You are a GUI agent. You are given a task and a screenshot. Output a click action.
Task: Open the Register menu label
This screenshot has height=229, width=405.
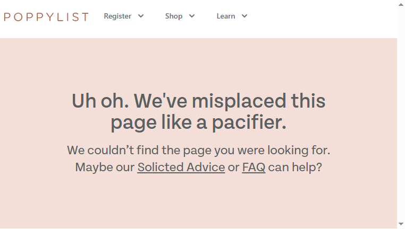pos(117,16)
